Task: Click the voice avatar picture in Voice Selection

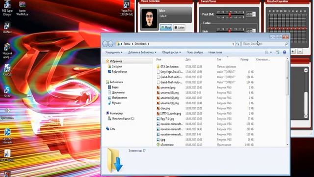Action: tap(149, 18)
